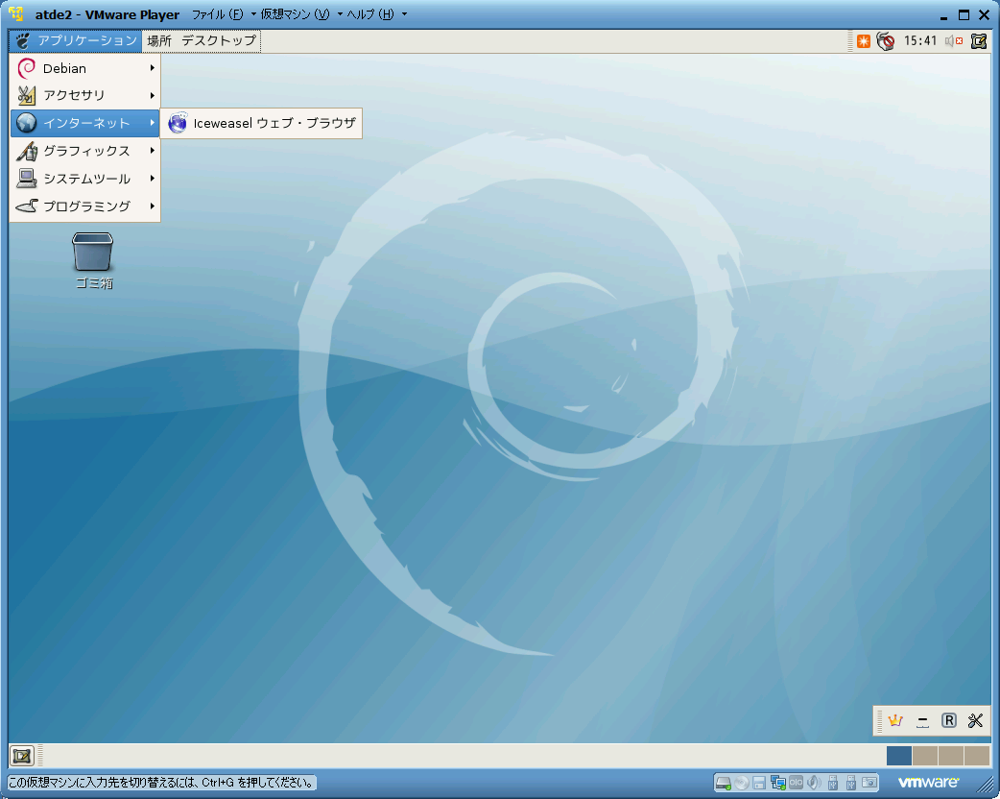Select the ゴミ箱 trash icon on the desktop
1000x799 pixels.
93,260
